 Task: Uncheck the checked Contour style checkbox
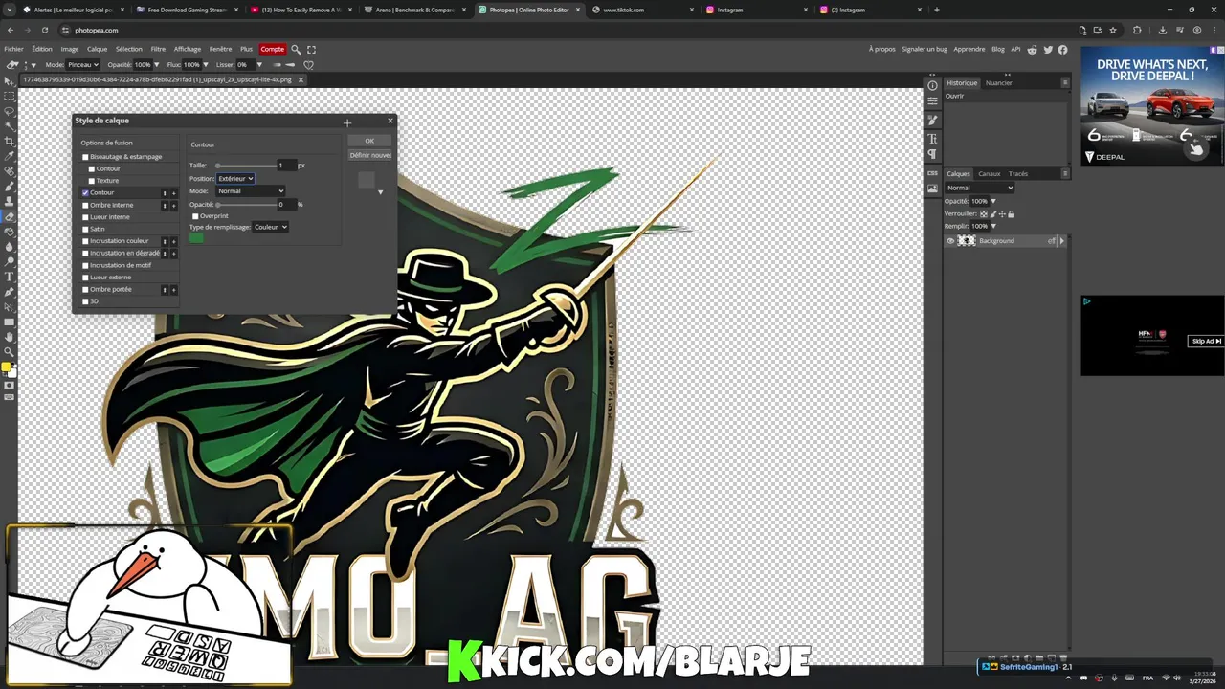85,193
